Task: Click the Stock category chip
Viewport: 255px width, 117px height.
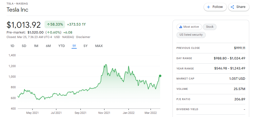Action: point(210,27)
